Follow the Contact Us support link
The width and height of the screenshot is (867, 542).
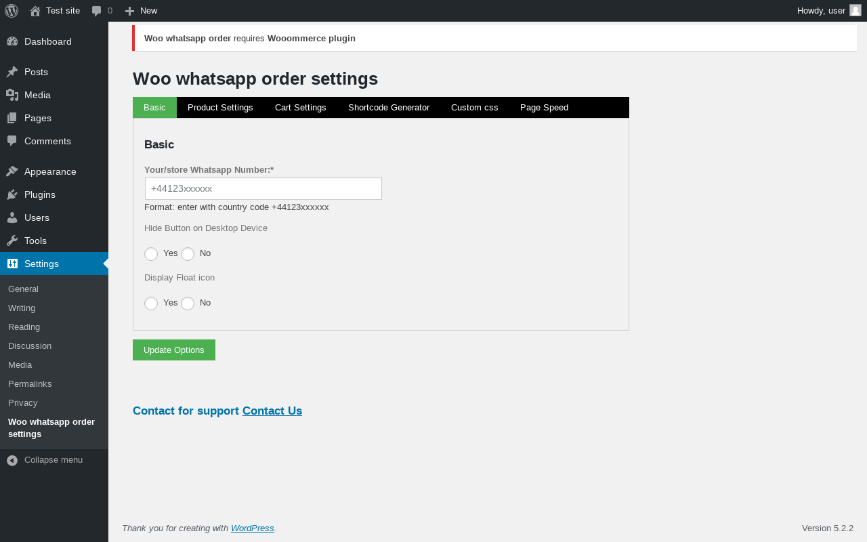pyautogui.click(x=272, y=411)
